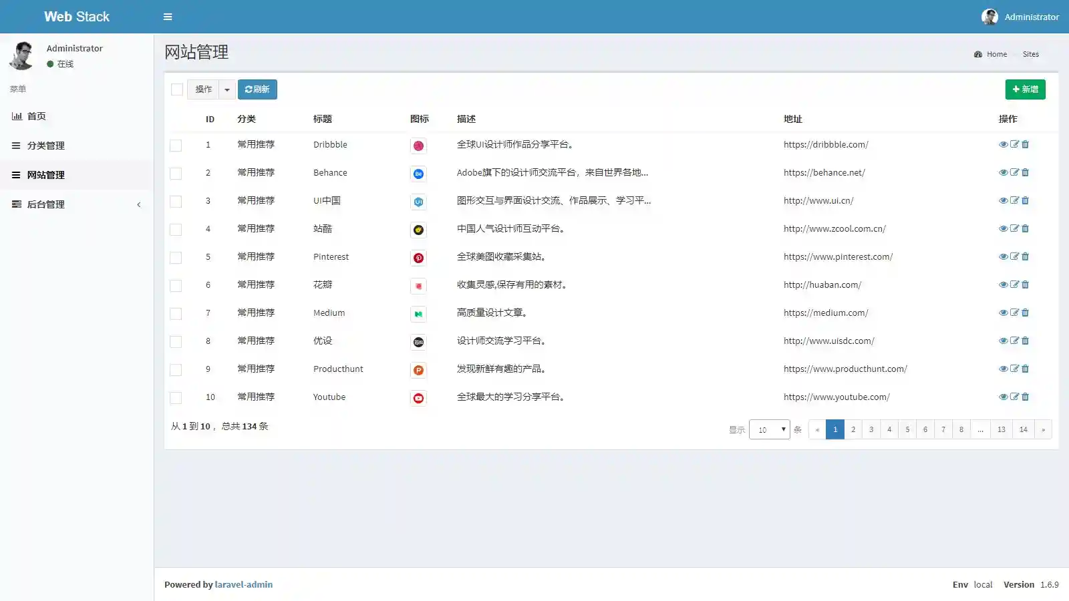Click the 新增 button to add a site
The width and height of the screenshot is (1069, 601).
click(x=1026, y=89)
